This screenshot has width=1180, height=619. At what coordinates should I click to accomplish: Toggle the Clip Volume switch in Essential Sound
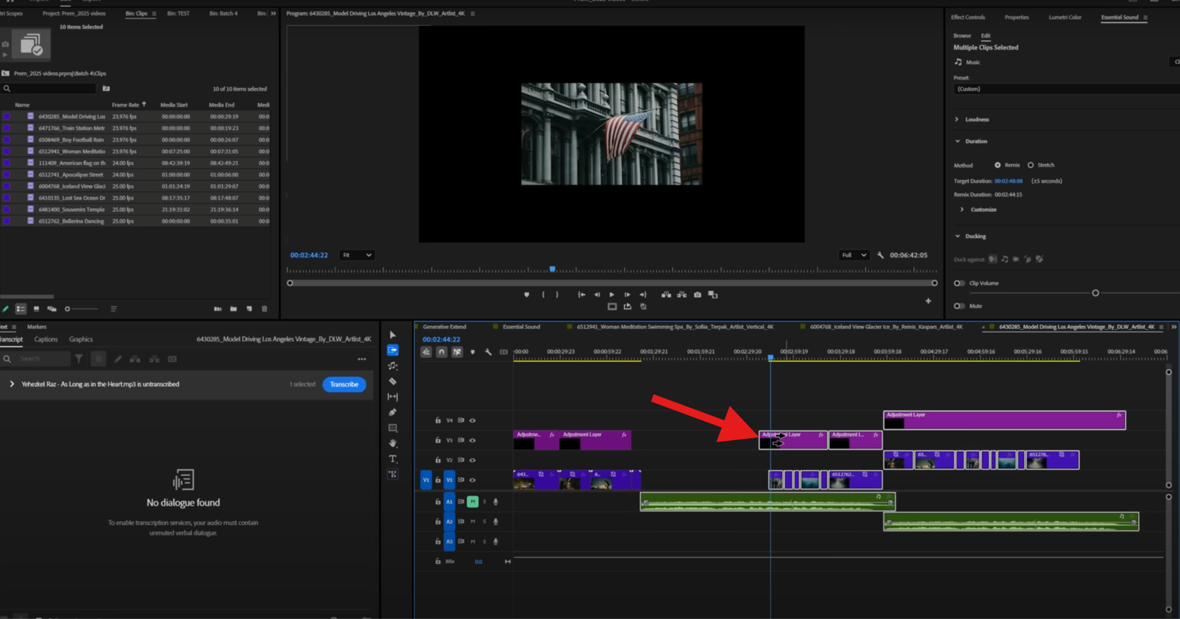coord(959,283)
